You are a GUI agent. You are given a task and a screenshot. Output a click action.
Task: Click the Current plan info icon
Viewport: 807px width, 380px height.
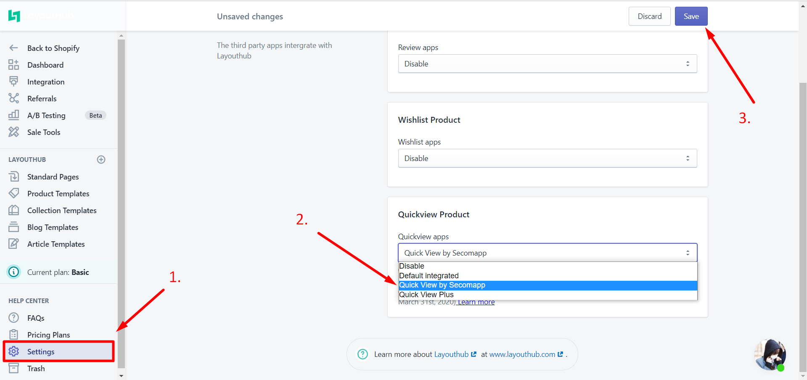(x=14, y=272)
